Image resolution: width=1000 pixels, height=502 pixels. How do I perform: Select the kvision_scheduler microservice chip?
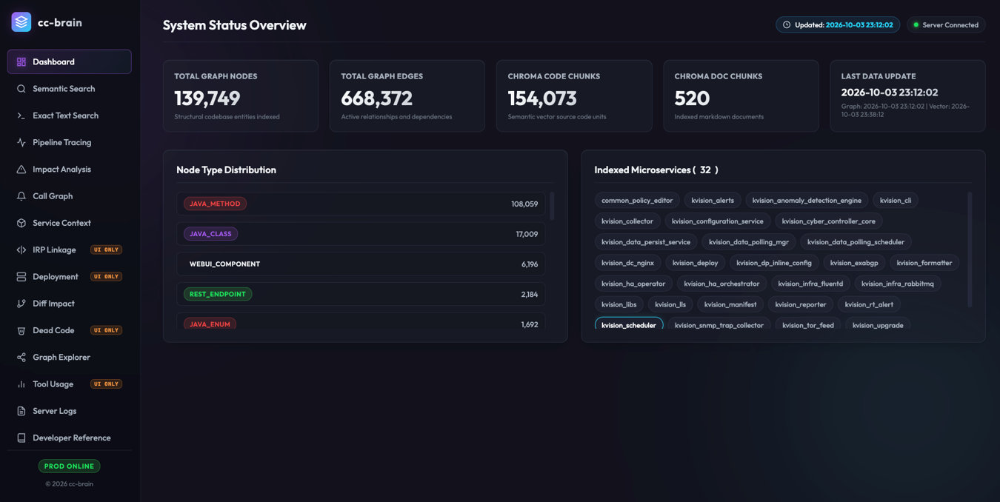(x=629, y=325)
